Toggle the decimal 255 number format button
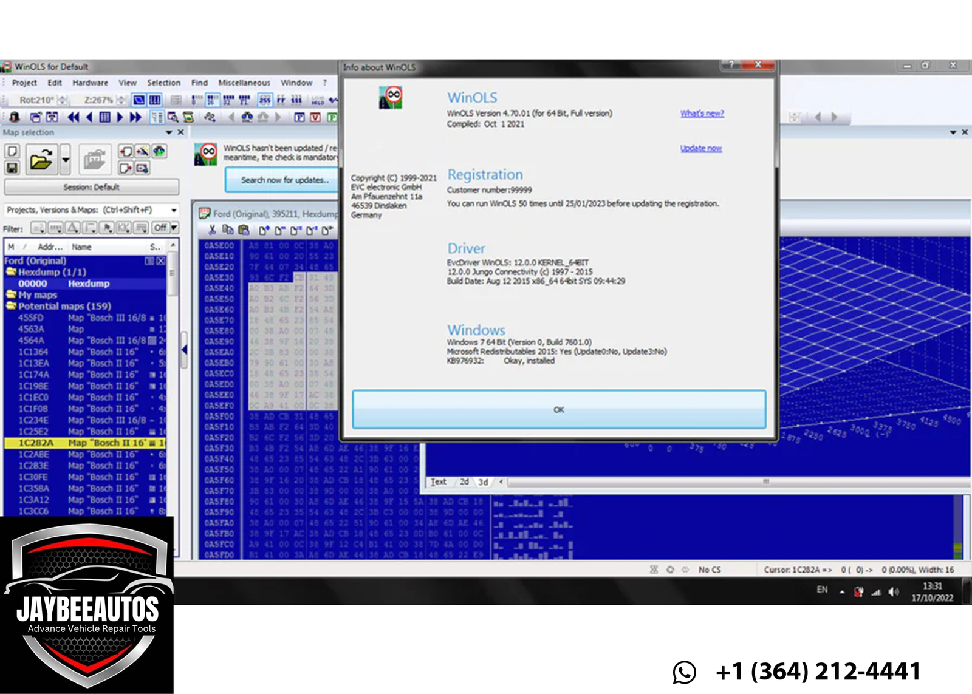The width and height of the screenshot is (972, 694). tap(265, 100)
